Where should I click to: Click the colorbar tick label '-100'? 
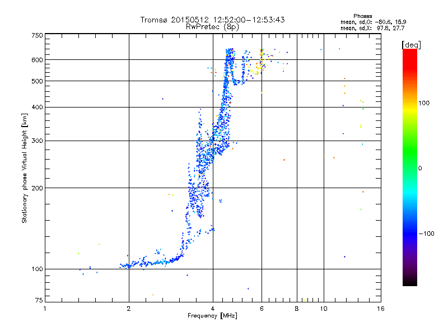427,234
